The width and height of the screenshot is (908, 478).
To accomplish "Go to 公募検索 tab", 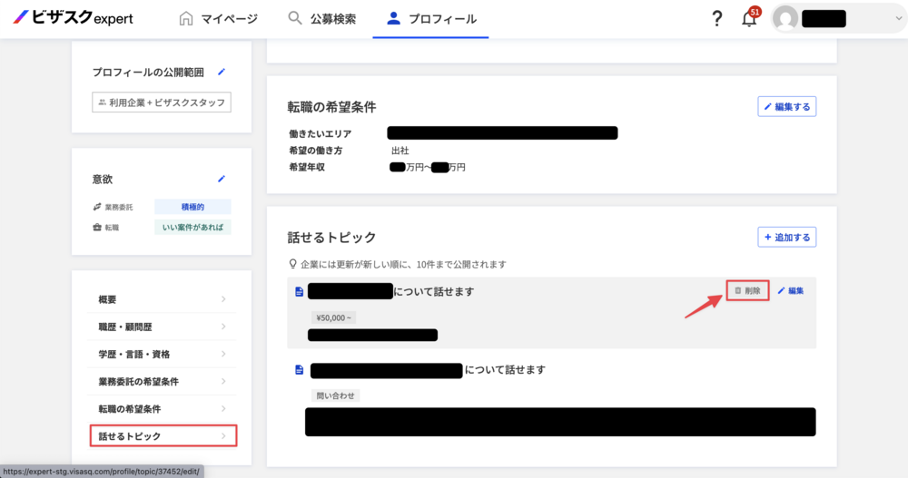I will pyautogui.click(x=322, y=18).
